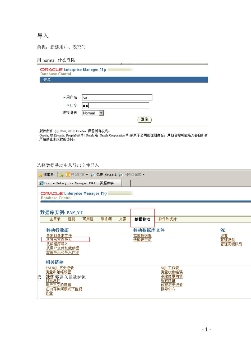Click the Oracle Enterprise Manager tab icon
Screen dimensions: 251x355
click(x=41, y=183)
